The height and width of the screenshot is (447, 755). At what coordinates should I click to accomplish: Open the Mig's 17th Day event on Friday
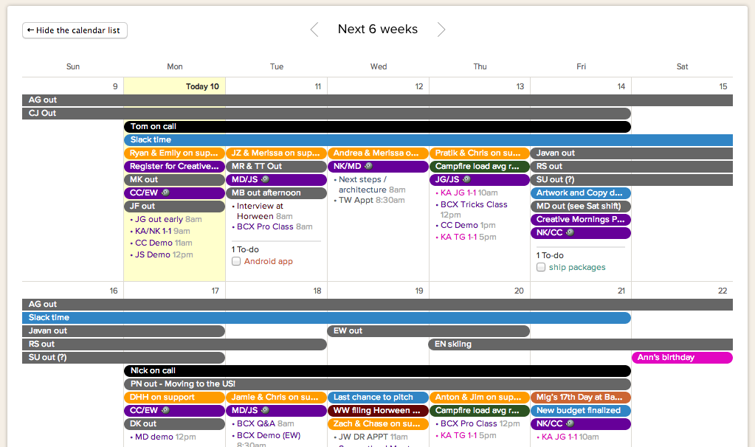pyautogui.click(x=580, y=397)
